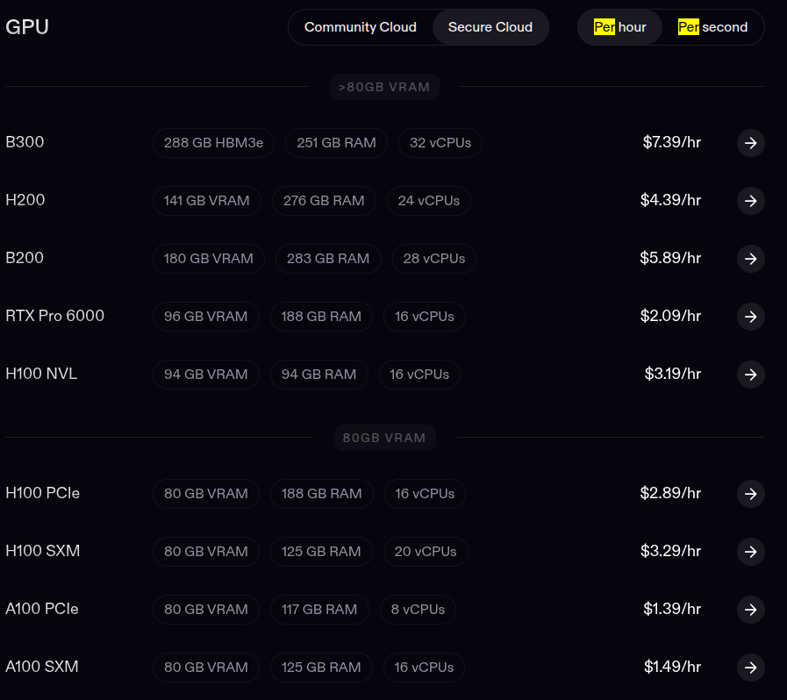This screenshot has width=787, height=700.
Task: Switch to Secure Cloud
Action: point(490,27)
